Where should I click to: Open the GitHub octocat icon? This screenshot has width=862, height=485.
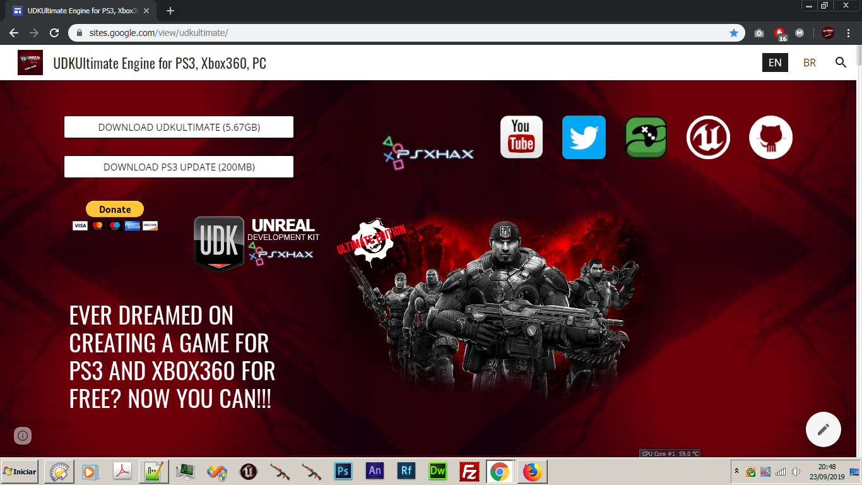click(770, 137)
